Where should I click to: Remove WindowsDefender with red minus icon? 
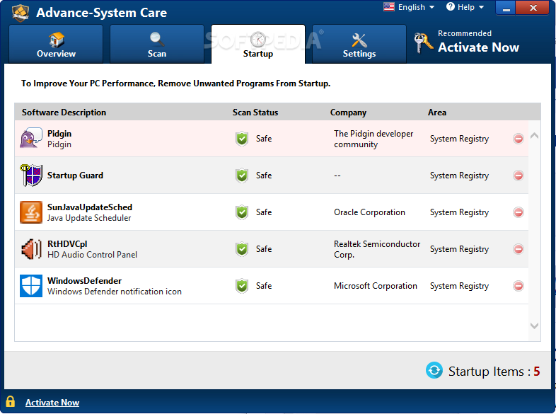518,286
